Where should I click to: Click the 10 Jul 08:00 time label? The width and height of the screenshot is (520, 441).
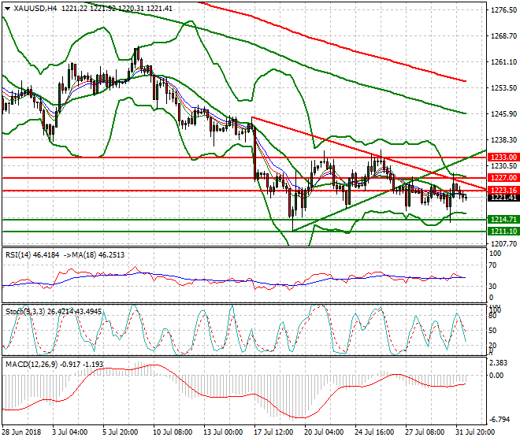point(173,432)
